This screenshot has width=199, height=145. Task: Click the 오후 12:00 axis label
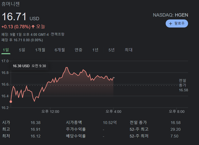click(50, 112)
